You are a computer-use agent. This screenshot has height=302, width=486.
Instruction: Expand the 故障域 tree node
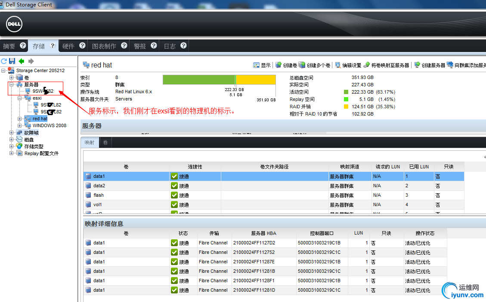click(12, 132)
